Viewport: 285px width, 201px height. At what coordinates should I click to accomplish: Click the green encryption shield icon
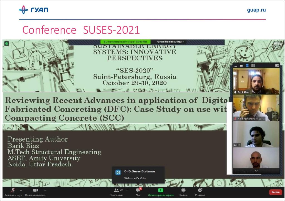[7, 44]
